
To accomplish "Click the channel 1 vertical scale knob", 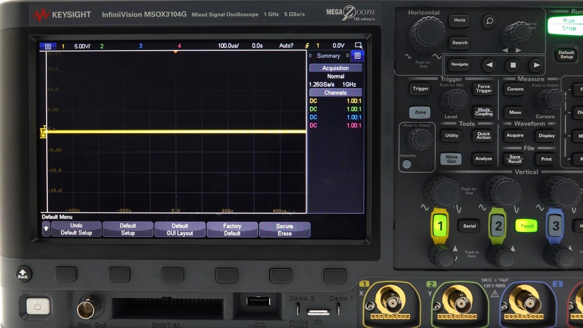I will pos(442,192).
